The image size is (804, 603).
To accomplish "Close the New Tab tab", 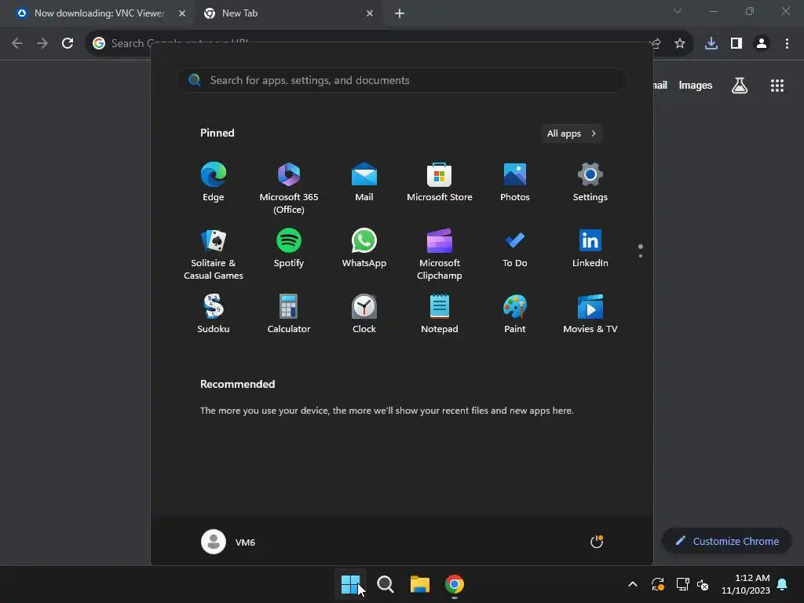I will [370, 13].
